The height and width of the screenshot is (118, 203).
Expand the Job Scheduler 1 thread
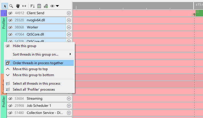[69, 106]
